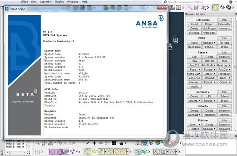
Task: Click the orange-outlined face icon
Action: click(117, 152)
